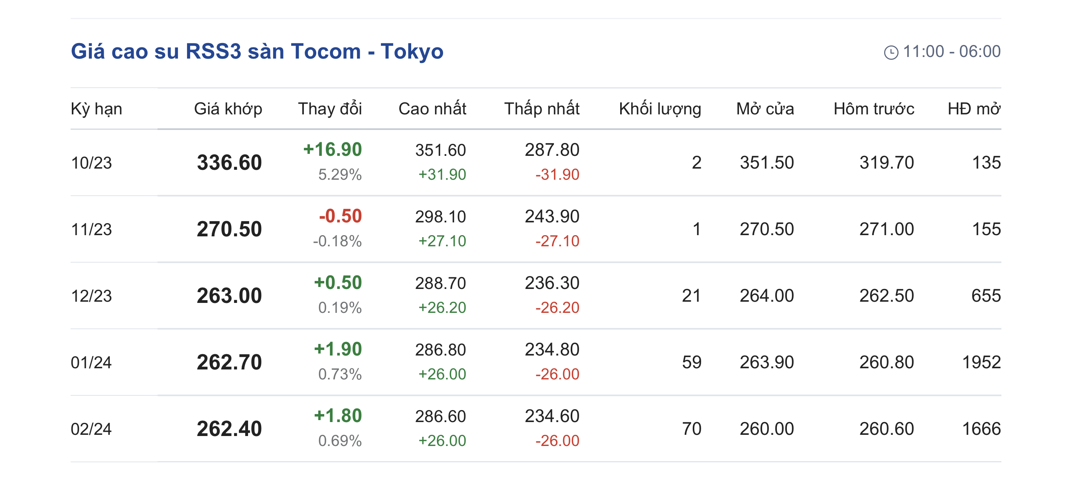Select the 01/24 contract term
Image resolution: width=1072 pixels, height=495 pixels.
(x=92, y=362)
